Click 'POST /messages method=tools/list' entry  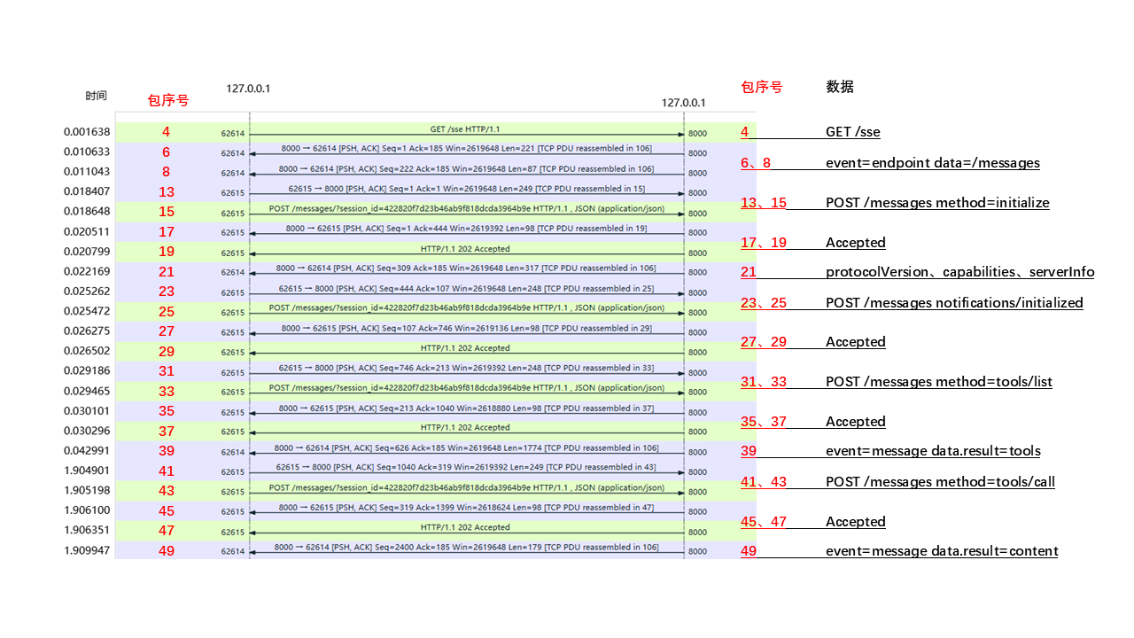pyautogui.click(x=939, y=382)
